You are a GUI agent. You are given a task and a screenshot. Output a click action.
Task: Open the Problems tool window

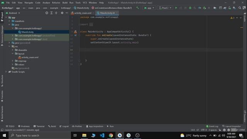[x=24, y=126]
